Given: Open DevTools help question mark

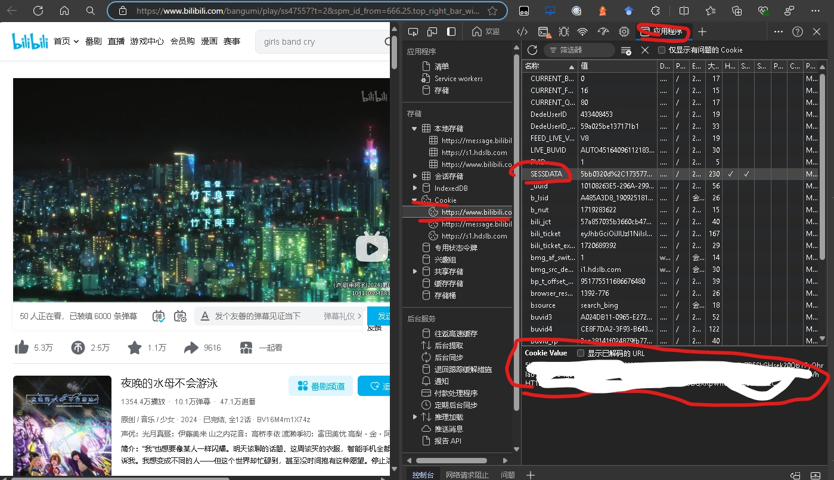Looking at the screenshot, I should 798,32.
